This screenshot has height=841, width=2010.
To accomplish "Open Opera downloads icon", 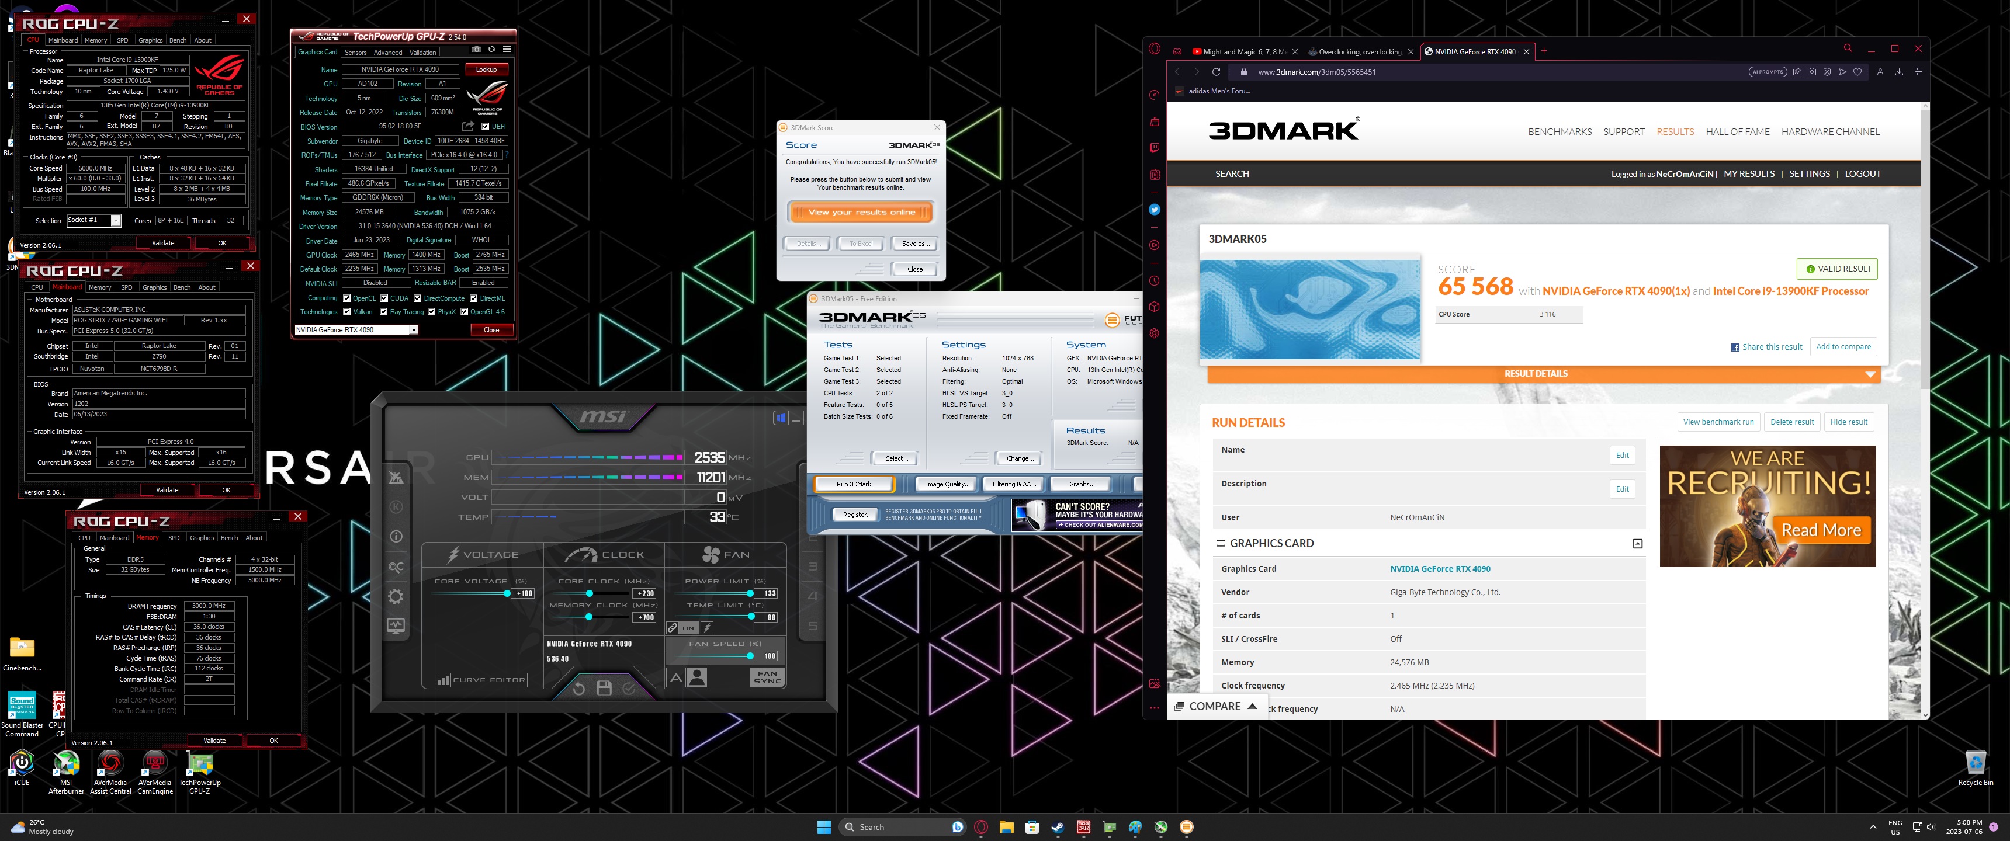I will point(1899,72).
